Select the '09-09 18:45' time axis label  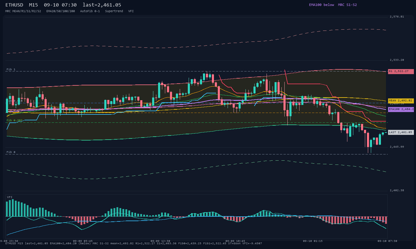tap(235, 241)
